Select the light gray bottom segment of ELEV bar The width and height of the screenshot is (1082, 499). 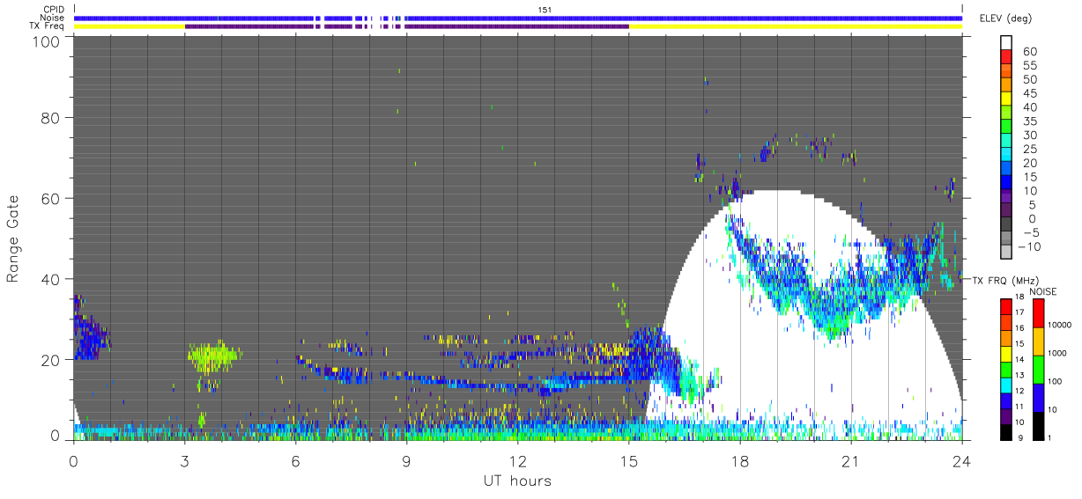click(1006, 250)
